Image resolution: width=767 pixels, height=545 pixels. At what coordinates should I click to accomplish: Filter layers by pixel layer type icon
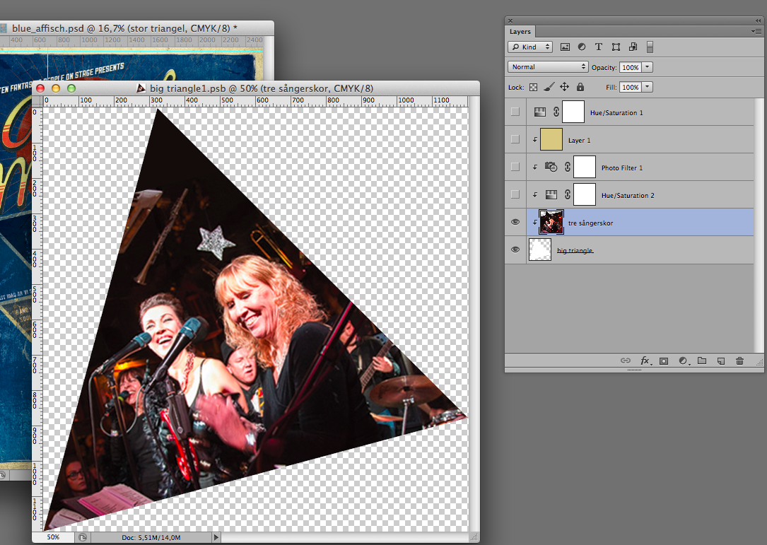[565, 47]
